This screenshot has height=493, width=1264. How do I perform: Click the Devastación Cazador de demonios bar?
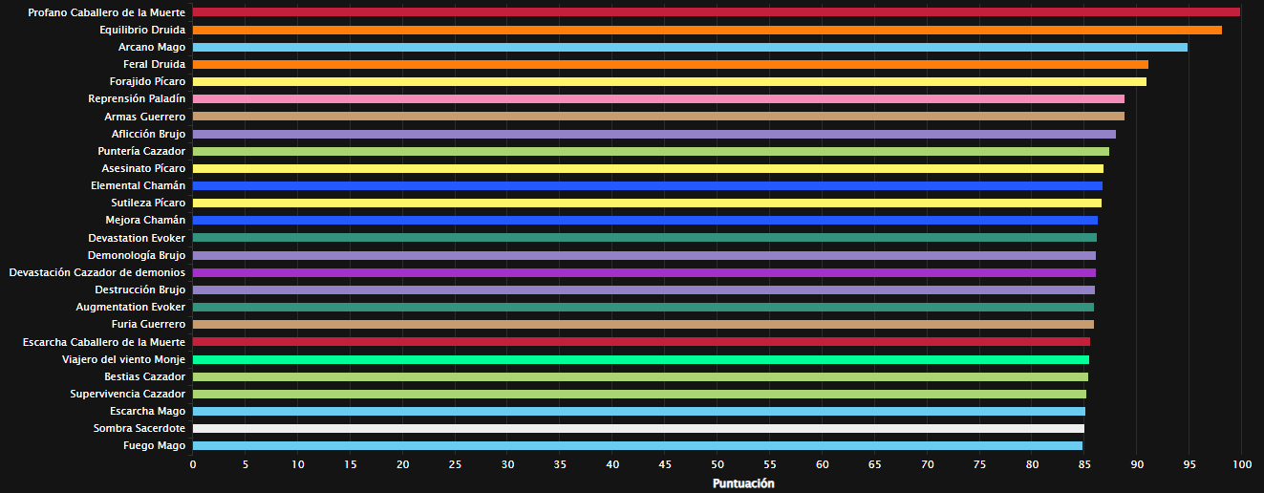click(644, 272)
